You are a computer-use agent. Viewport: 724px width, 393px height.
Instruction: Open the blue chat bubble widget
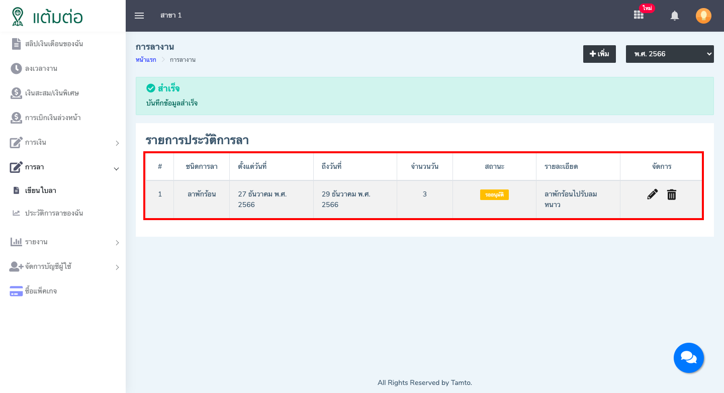point(688,357)
